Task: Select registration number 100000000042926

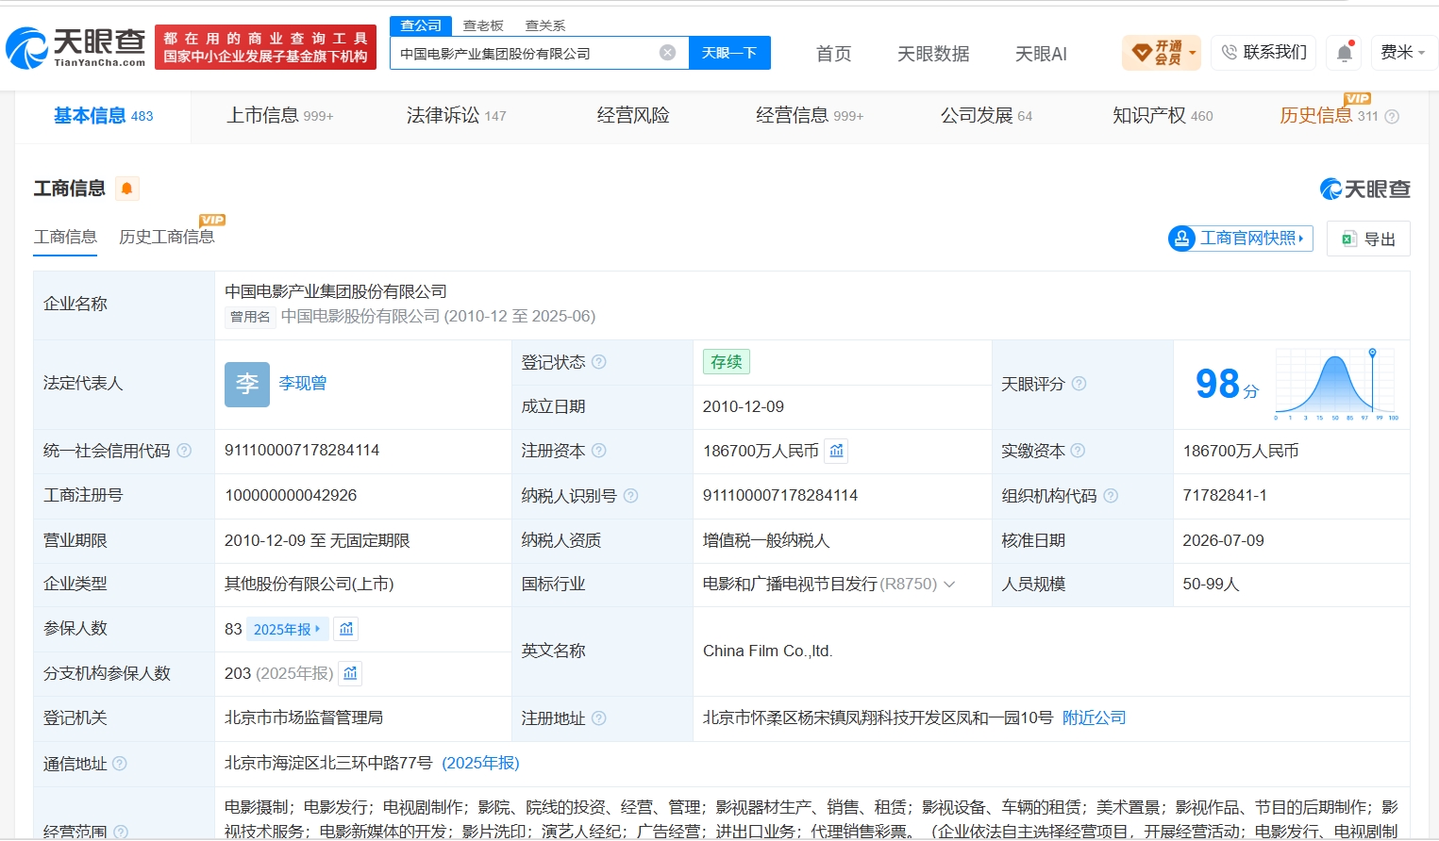Action: coord(291,496)
